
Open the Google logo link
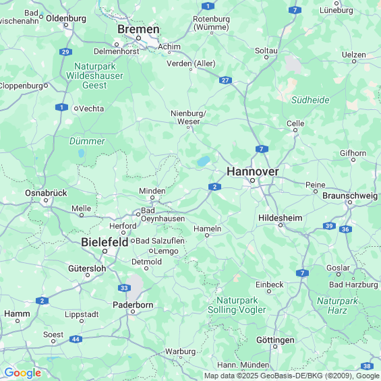pyautogui.click(x=23, y=373)
